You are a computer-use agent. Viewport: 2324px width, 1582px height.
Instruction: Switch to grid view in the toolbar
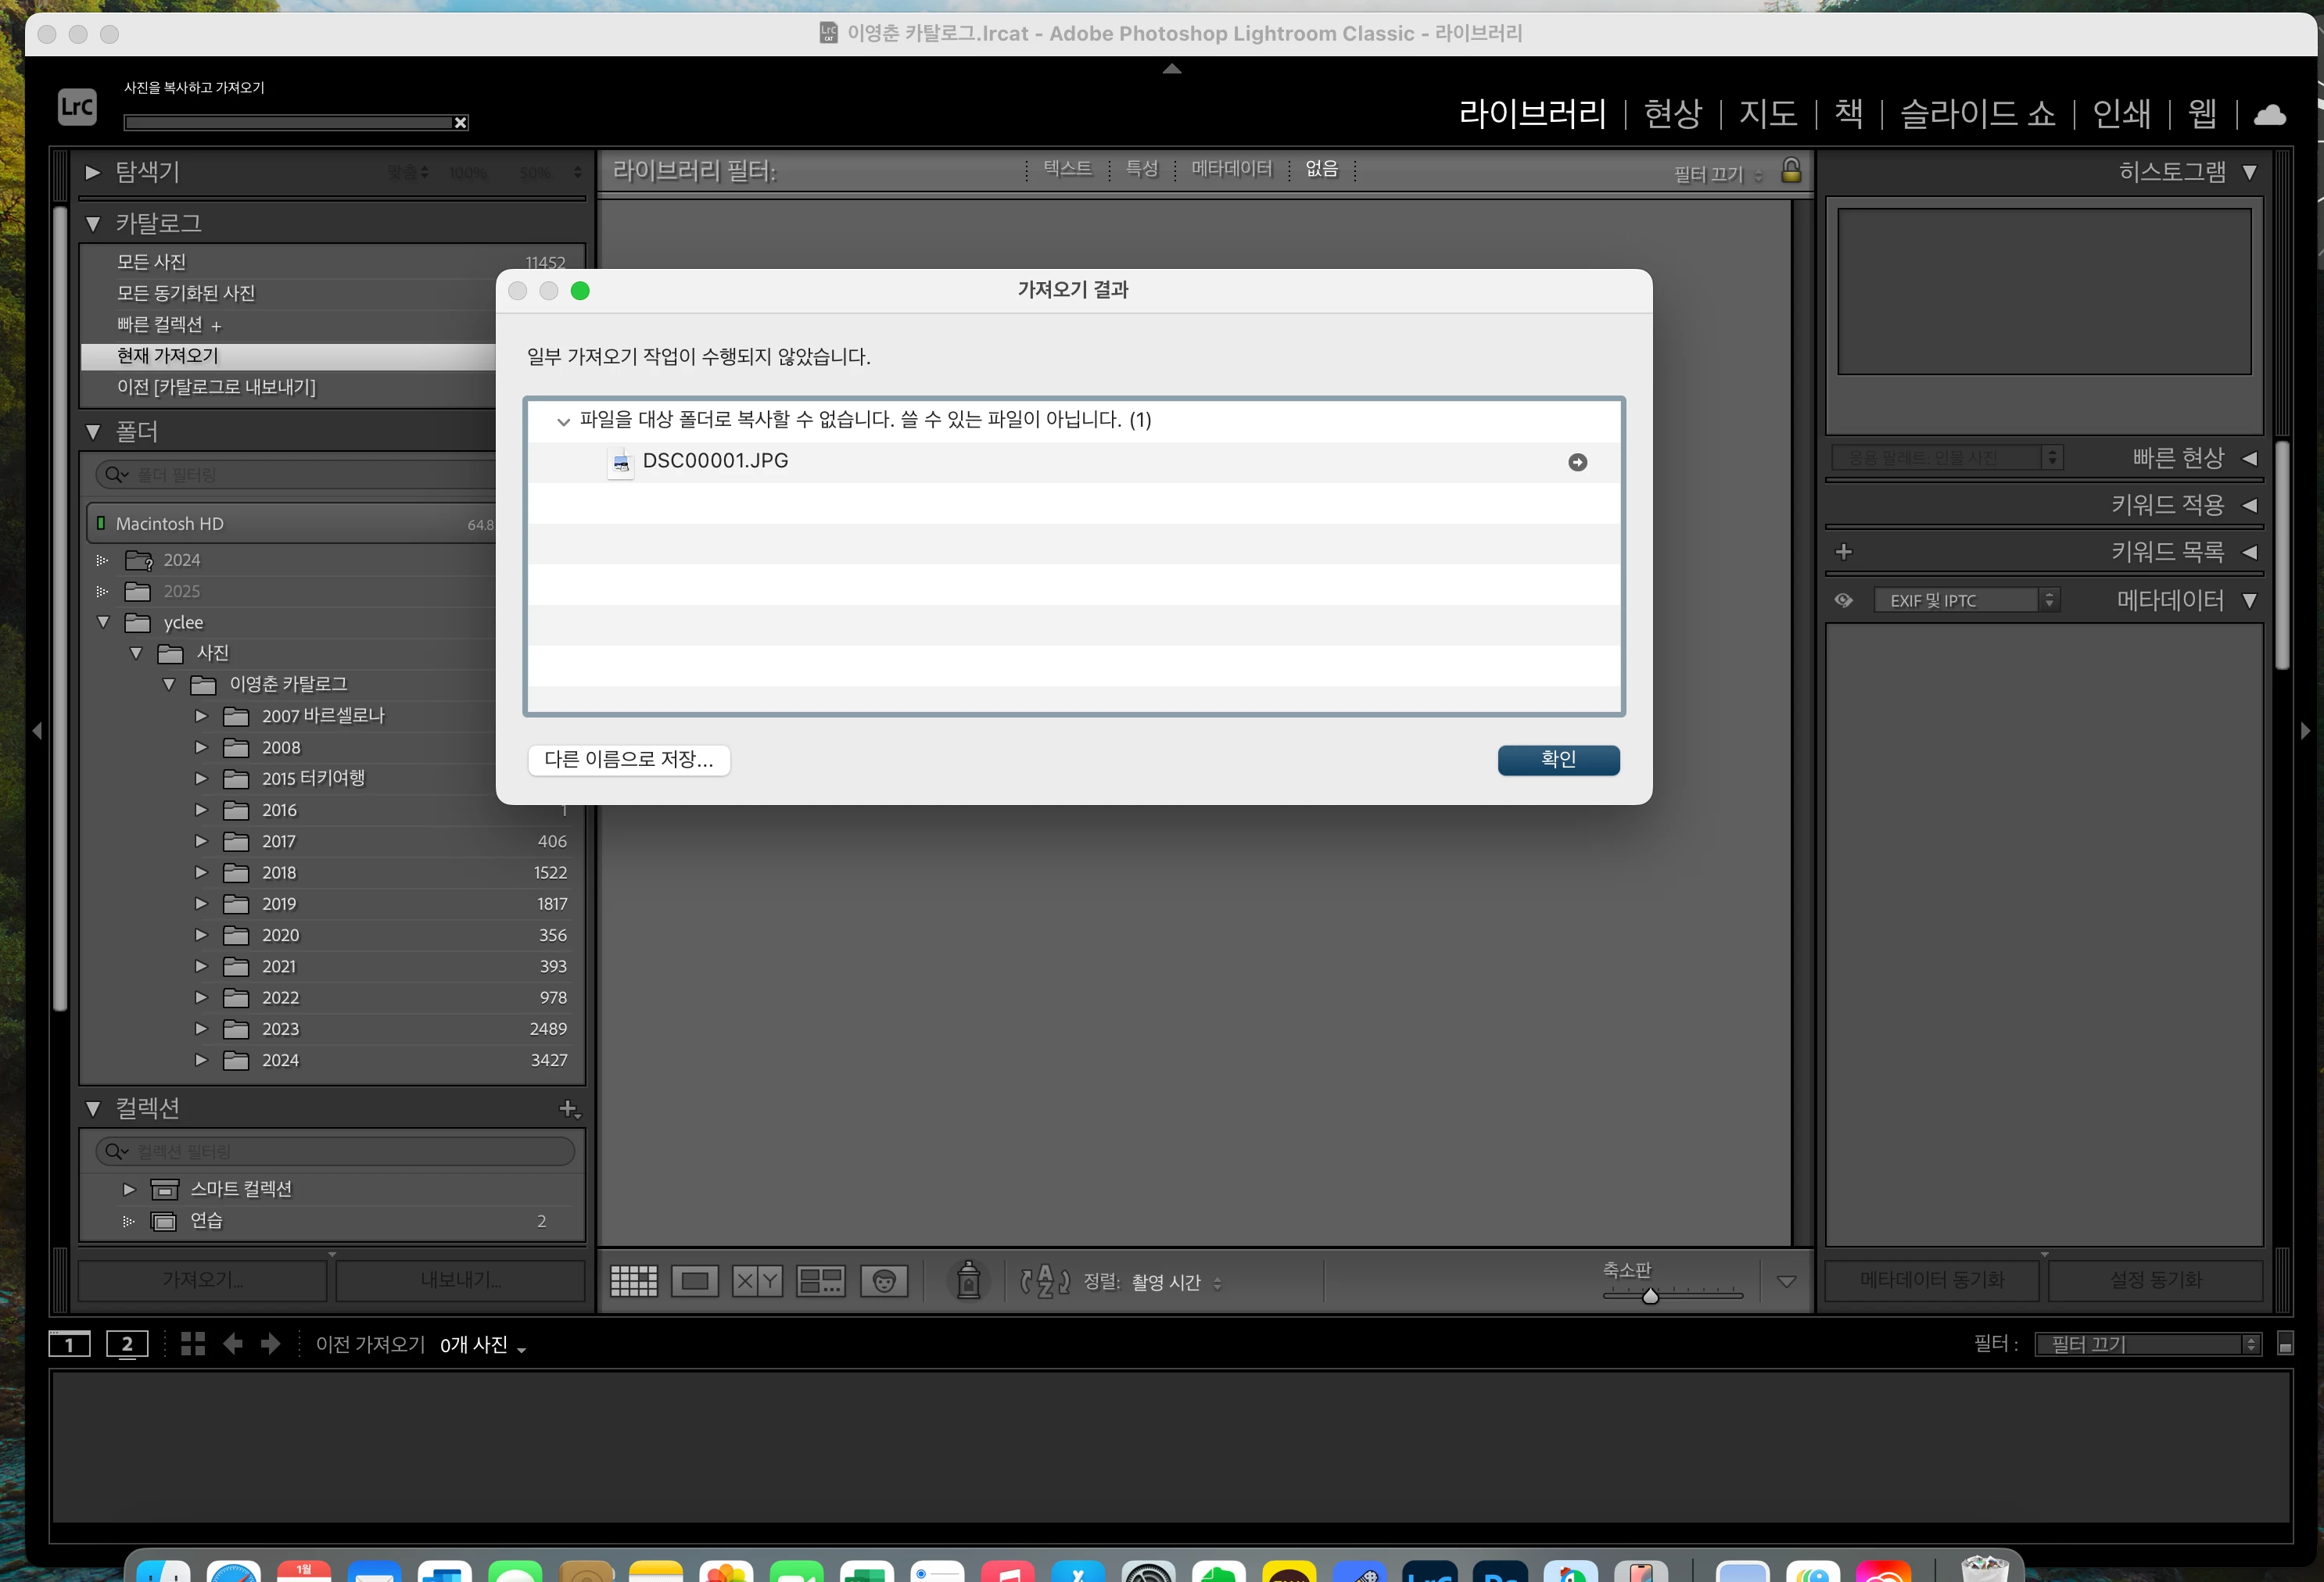click(633, 1280)
